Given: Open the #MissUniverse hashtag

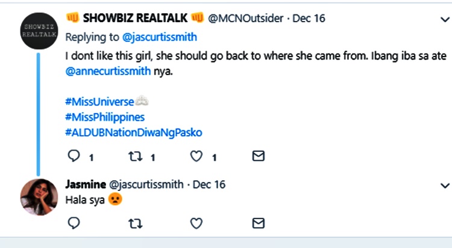Looking at the screenshot, I should 99,101.
